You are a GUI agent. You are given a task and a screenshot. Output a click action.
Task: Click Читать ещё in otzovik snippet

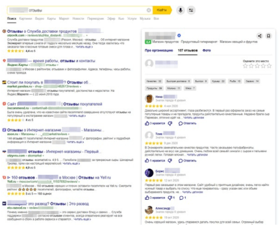[84, 47]
